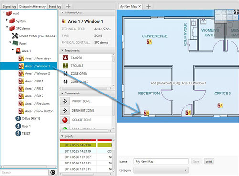Collapse the SPC demo tree node
239x176 pixels.
click(7, 27)
